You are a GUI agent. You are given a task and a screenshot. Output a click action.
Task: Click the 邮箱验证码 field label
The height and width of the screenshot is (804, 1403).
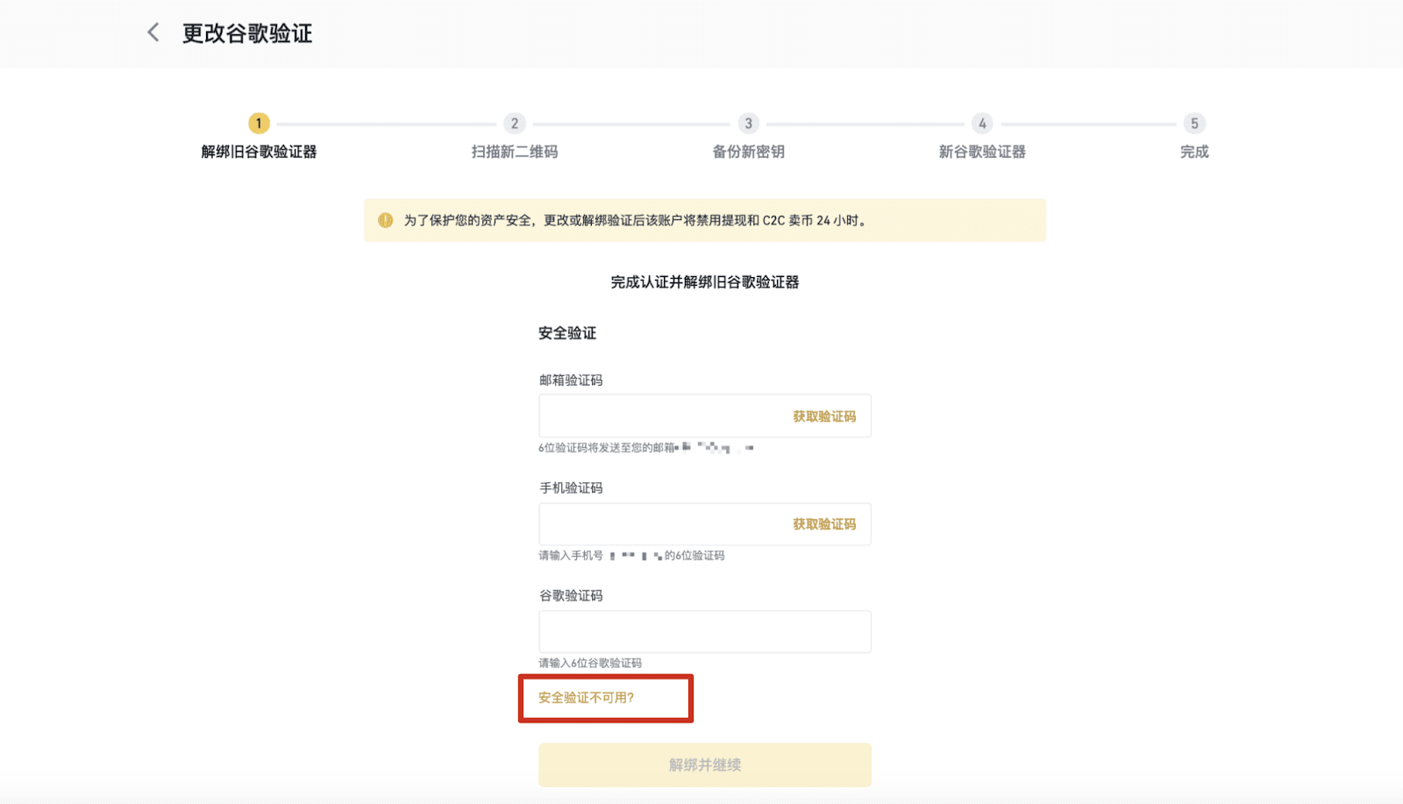tap(571, 380)
